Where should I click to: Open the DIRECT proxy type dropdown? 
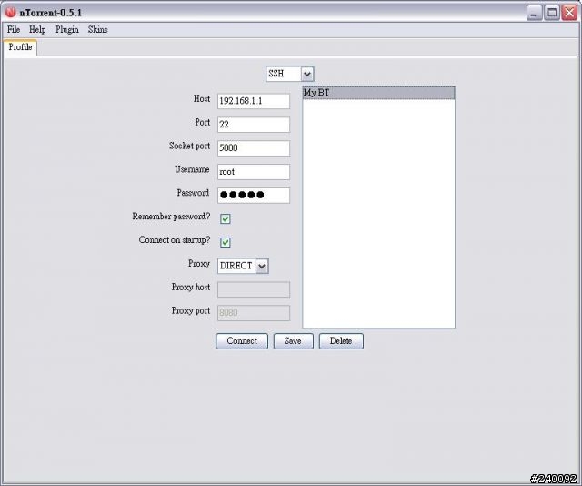pos(243,266)
